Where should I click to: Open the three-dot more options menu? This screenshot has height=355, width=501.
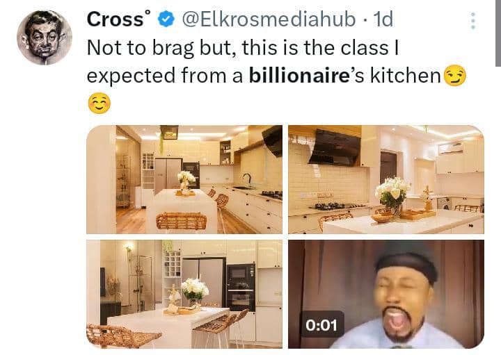click(473, 21)
